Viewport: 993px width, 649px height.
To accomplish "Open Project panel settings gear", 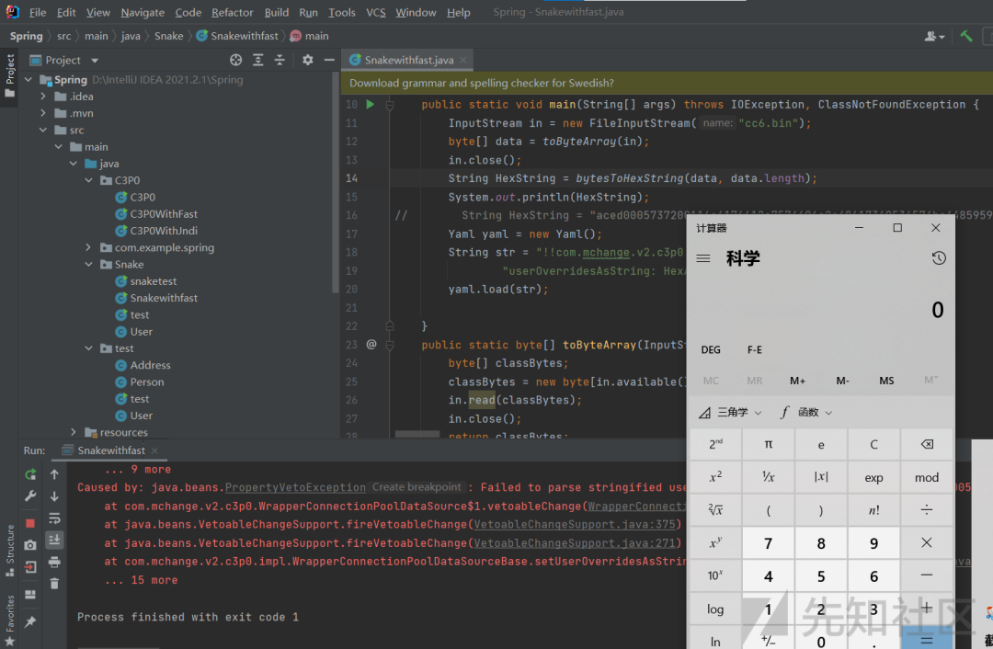I will [307, 60].
